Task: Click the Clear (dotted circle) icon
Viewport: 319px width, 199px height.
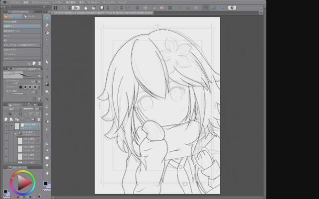Action: click(x=138, y=8)
